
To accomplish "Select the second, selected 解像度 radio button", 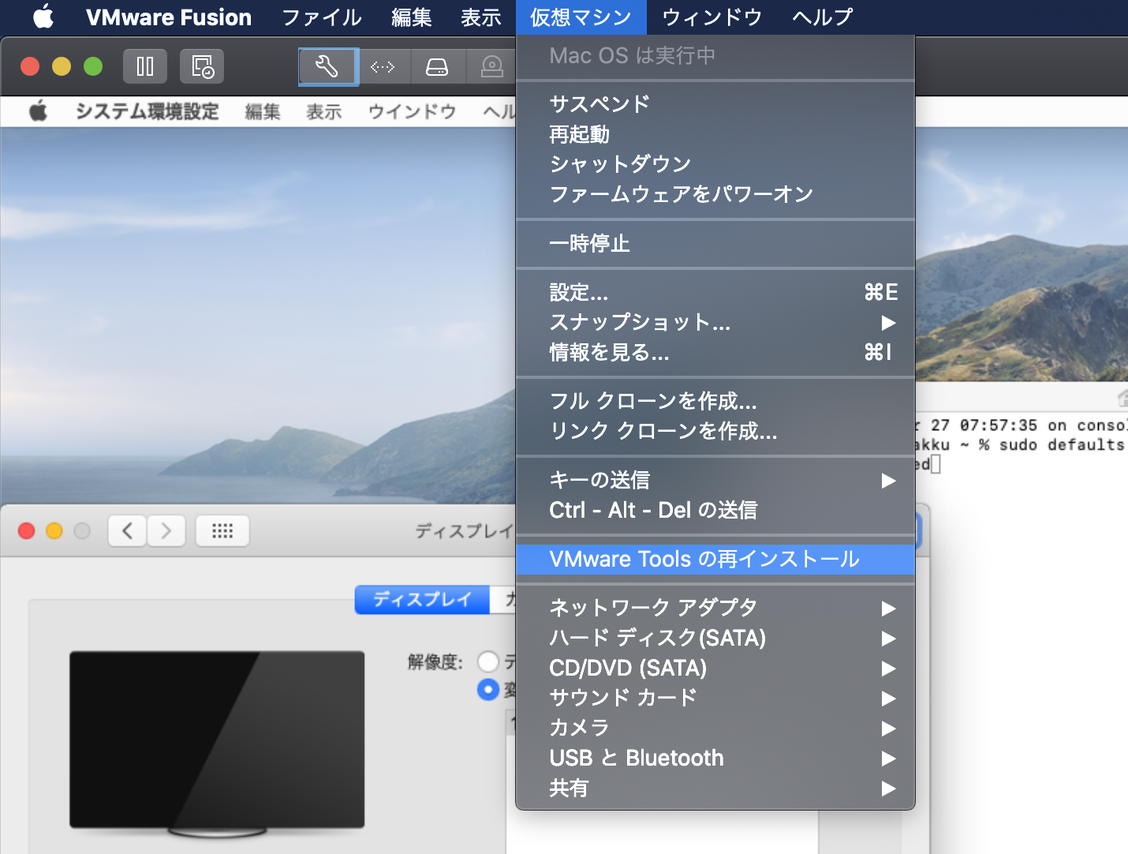I will coord(488,690).
